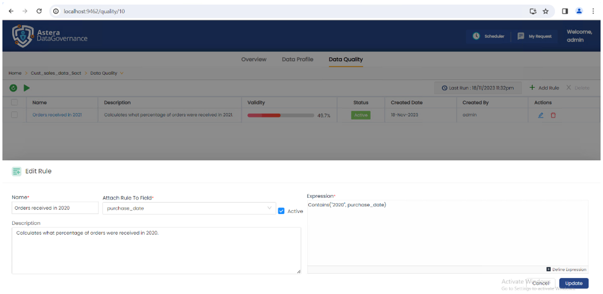Screen dimensions: 603x294
Task: Click the rule description cell text
Action: (168, 115)
